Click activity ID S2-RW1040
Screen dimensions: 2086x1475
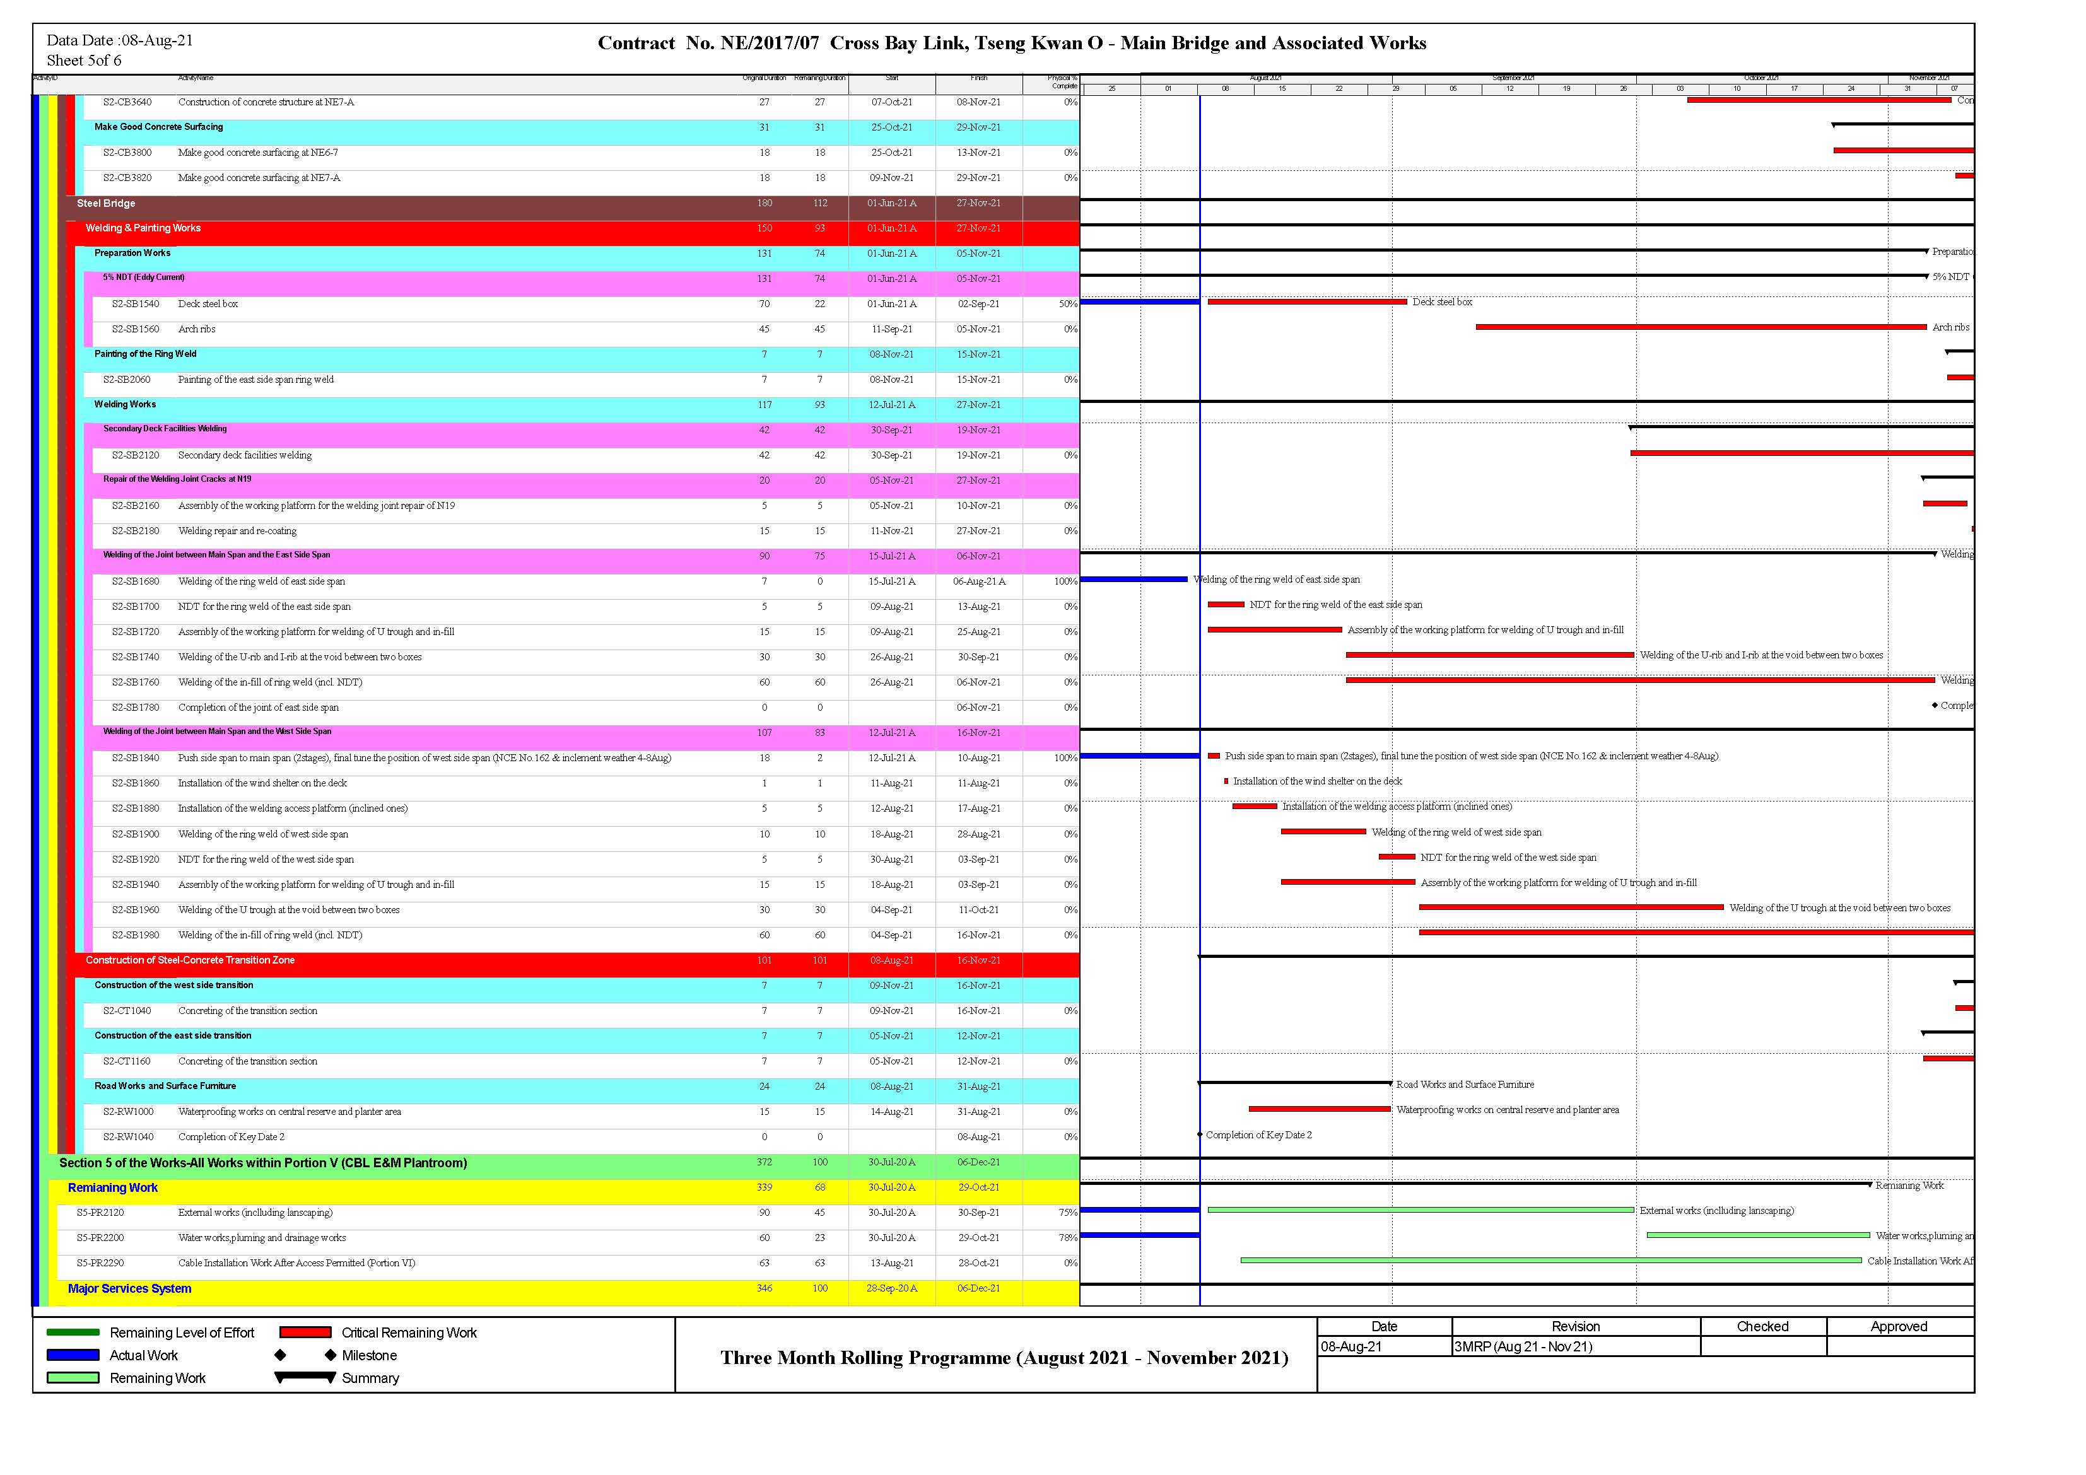tap(128, 1137)
